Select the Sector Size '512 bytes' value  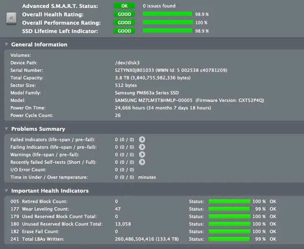click(x=126, y=85)
